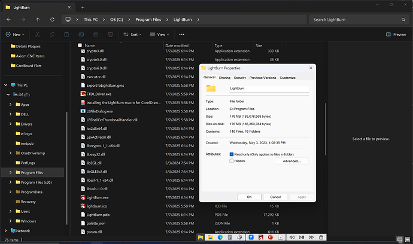Image resolution: width=413 pixels, height=244 pixels.
Task: Click the rewind control in taskbar
Action: tap(292, 237)
